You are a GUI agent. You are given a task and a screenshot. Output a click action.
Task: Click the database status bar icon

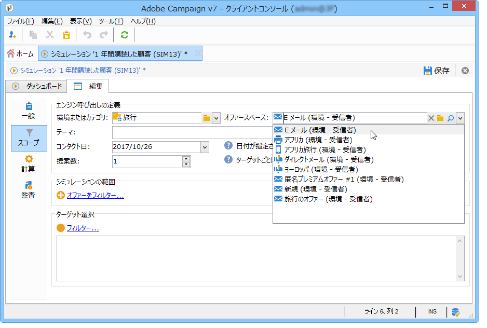(x=456, y=312)
